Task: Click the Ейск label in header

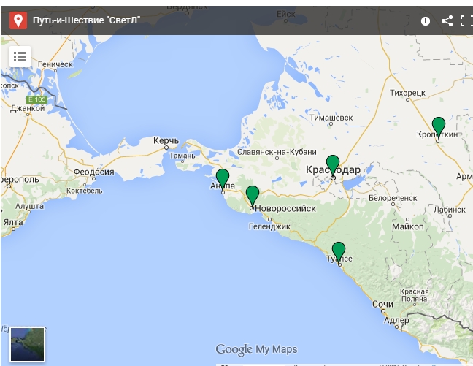Action: click(x=285, y=14)
